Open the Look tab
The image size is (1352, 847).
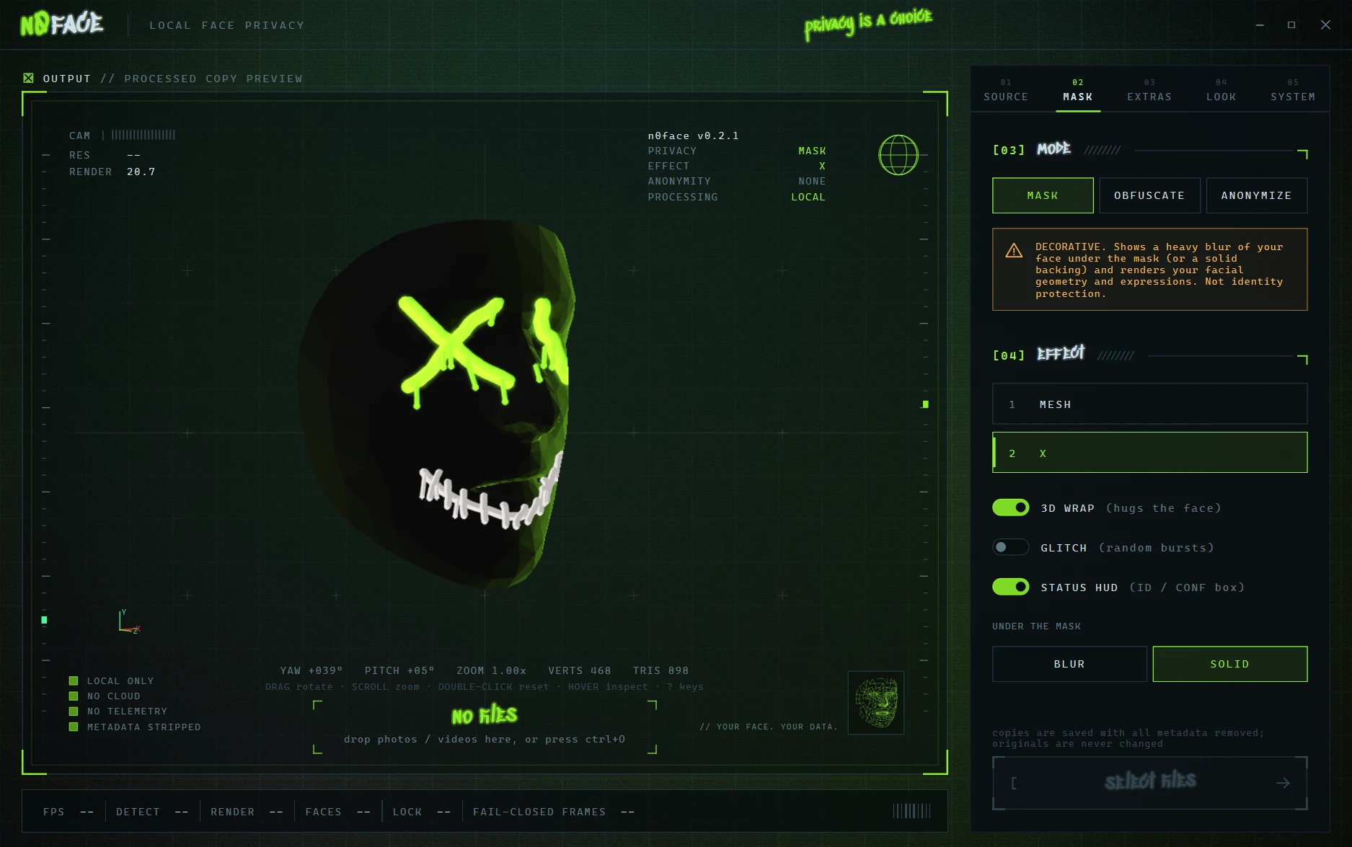[x=1221, y=91]
